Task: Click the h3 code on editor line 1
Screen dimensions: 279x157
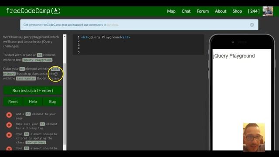Action: [x=105, y=37]
